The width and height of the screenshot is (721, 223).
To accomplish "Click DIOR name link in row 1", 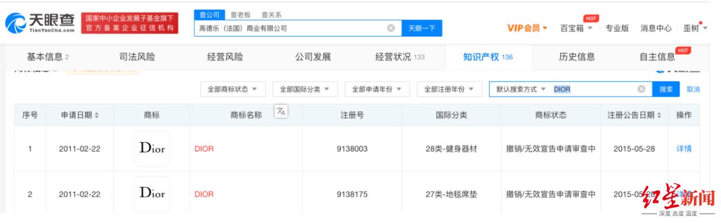I will pos(203,149).
